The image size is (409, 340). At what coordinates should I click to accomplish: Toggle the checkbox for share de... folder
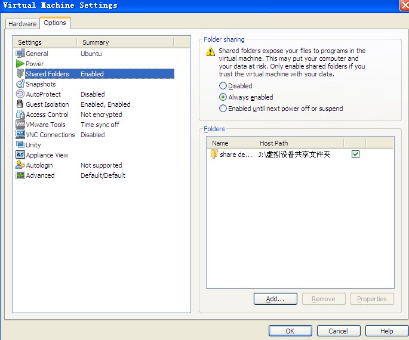coord(355,154)
